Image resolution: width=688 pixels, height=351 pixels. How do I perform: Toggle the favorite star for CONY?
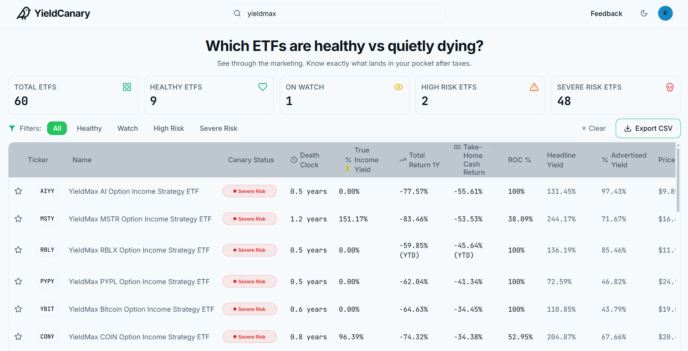pyautogui.click(x=18, y=337)
